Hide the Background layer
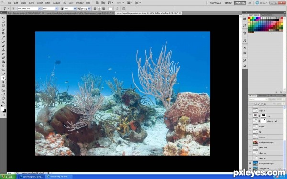This screenshot has height=179, width=287. tap(250, 168)
